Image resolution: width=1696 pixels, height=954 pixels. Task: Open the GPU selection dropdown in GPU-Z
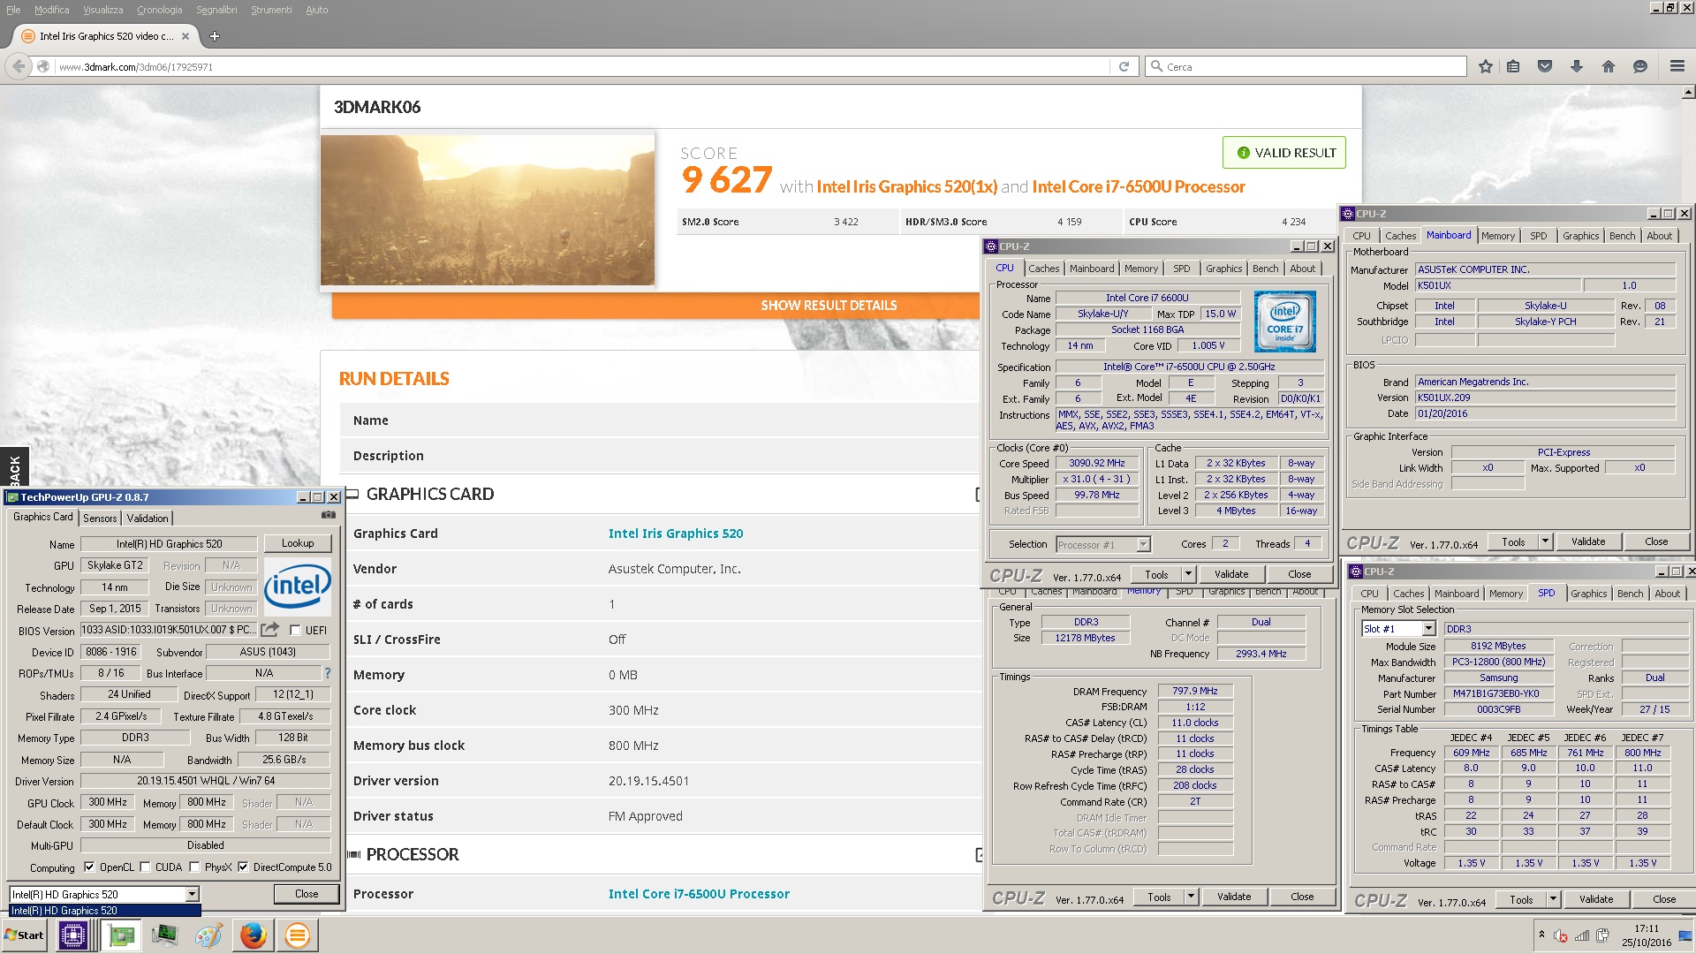point(192,894)
